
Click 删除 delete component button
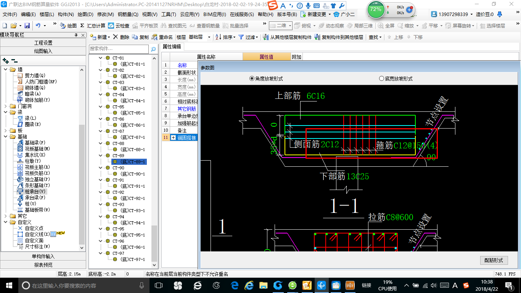[x=121, y=37]
